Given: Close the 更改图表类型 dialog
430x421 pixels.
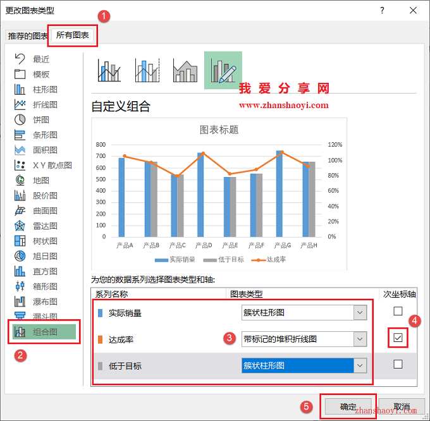Looking at the screenshot, I should (x=413, y=10).
